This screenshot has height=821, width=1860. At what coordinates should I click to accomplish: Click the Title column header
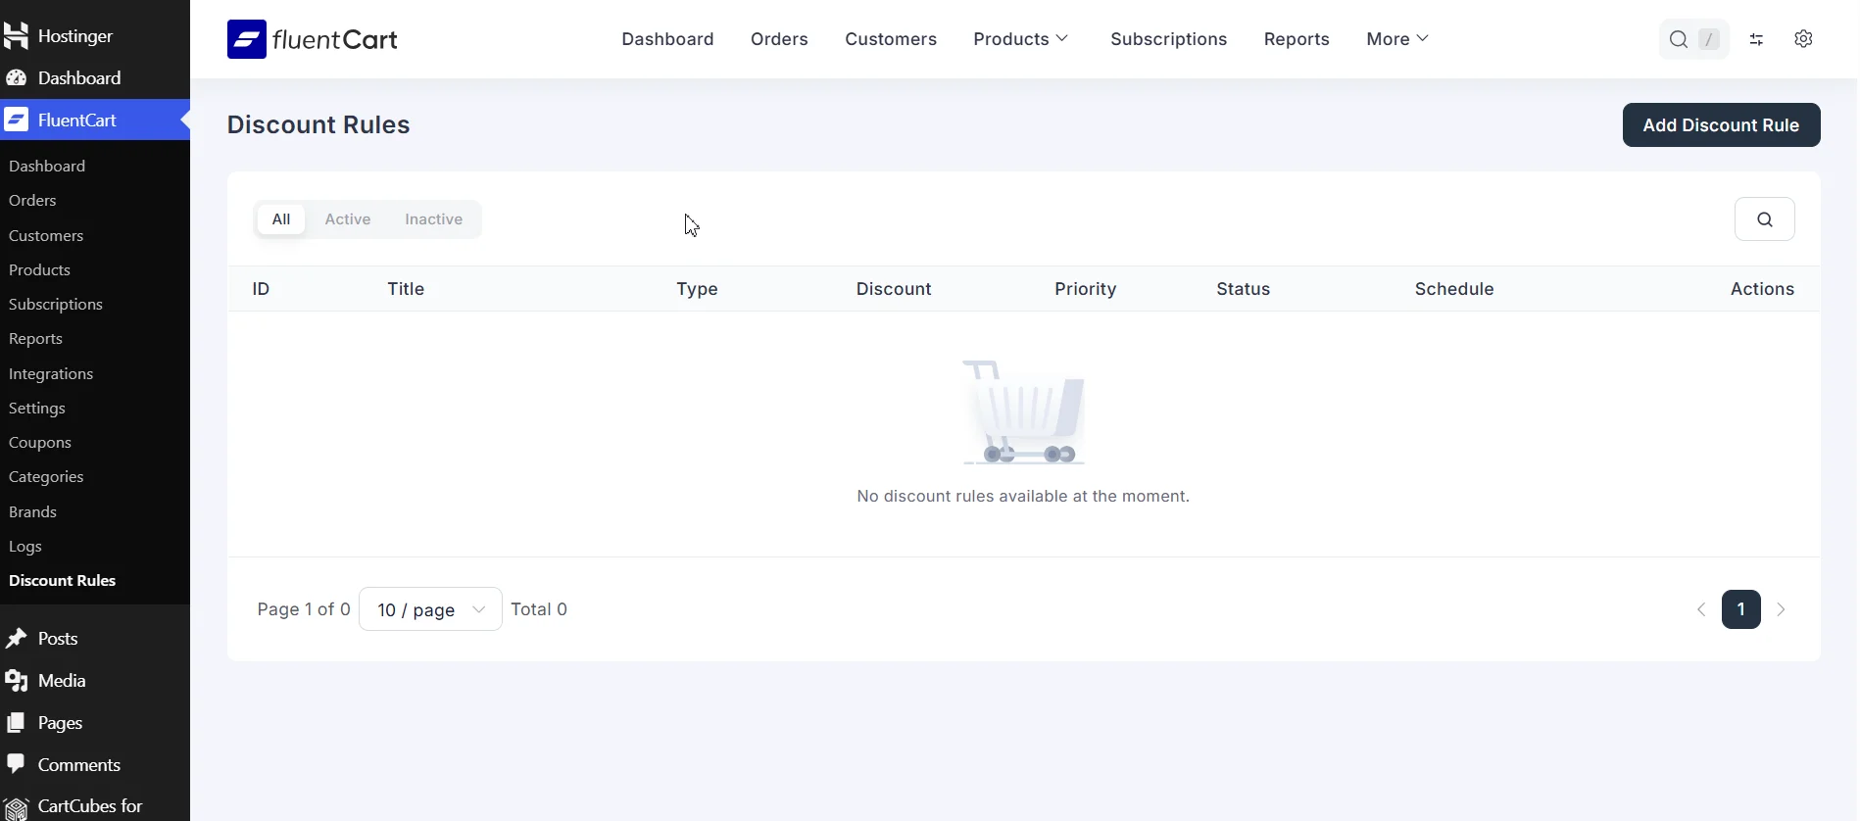[406, 289]
